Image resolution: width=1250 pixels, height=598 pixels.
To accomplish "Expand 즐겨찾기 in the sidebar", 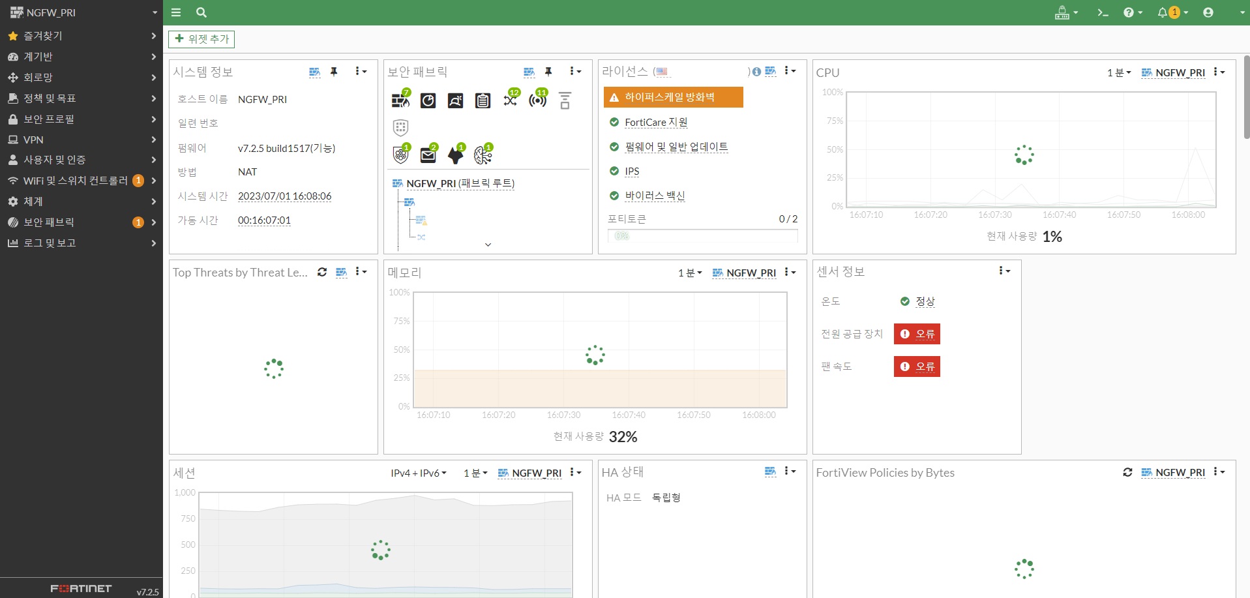I will (82, 36).
